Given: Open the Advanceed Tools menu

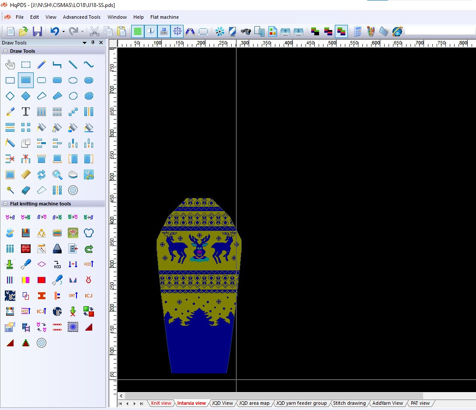Looking at the screenshot, I should coord(82,17).
